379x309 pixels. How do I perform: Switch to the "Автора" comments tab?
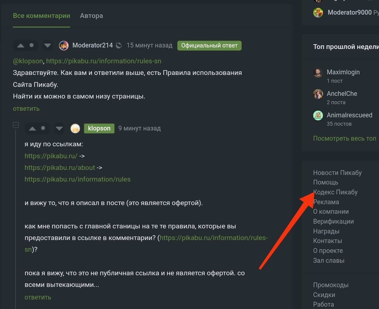pos(91,16)
